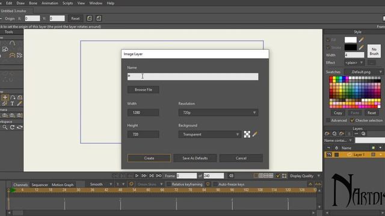
Task: Click the flip layer vertically icon
Action: pos(99,19)
